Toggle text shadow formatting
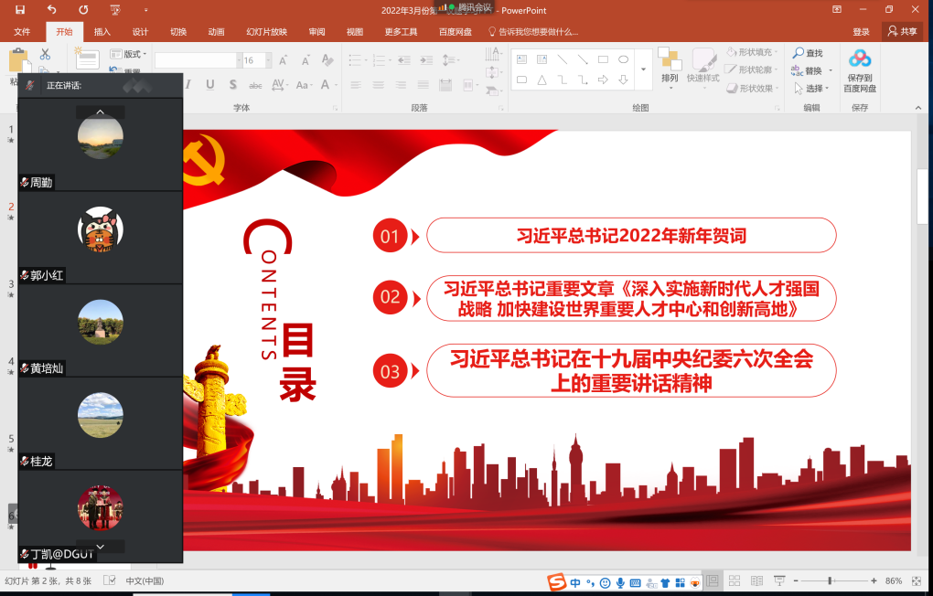The image size is (933, 596). click(x=233, y=85)
